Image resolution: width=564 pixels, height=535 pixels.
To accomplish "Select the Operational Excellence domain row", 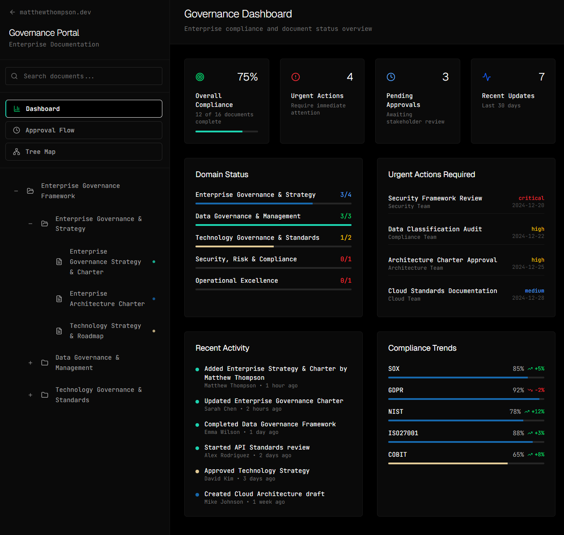I will tap(273, 283).
